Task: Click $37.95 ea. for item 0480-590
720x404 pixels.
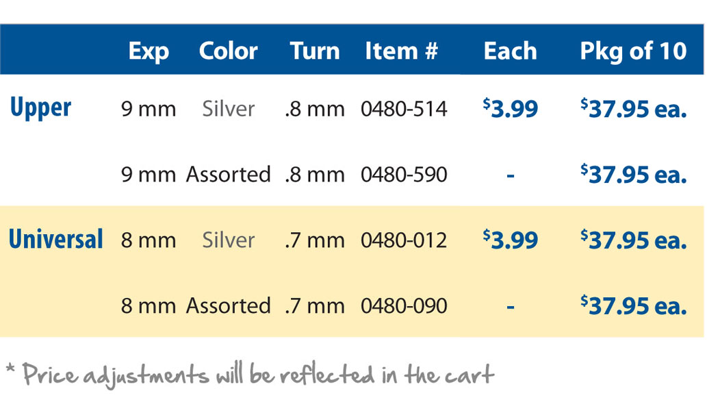Action: pyautogui.click(x=634, y=174)
